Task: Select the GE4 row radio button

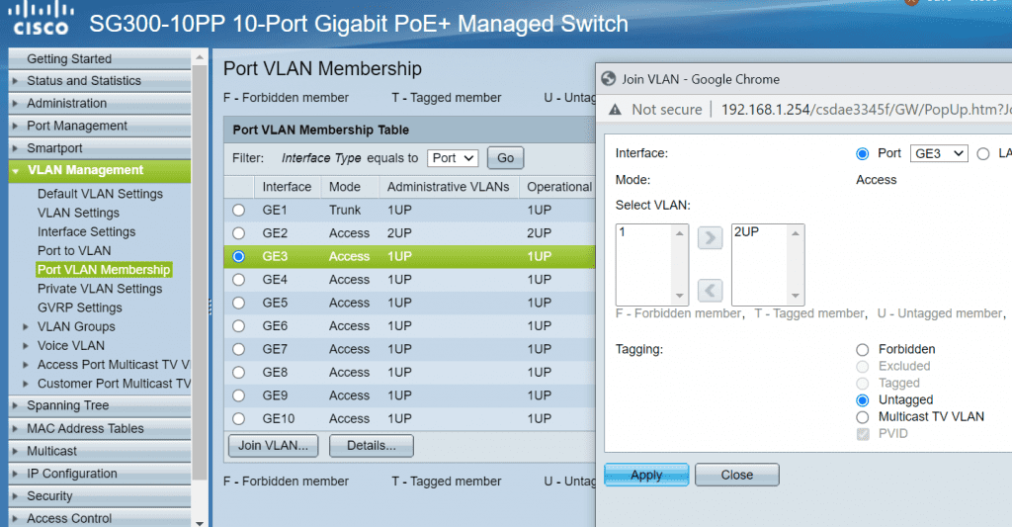Action: pyautogui.click(x=239, y=280)
